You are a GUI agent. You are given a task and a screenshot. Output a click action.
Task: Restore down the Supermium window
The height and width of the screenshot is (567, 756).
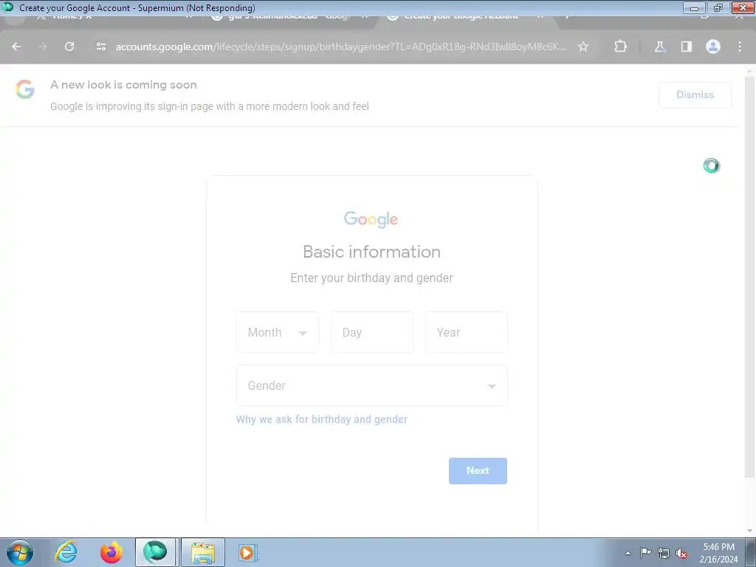[x=718, y=7]
